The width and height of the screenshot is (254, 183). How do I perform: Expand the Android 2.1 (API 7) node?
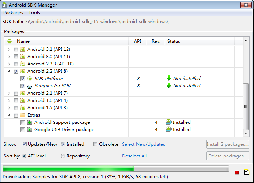pyautogui.click(x=9, y=93)
